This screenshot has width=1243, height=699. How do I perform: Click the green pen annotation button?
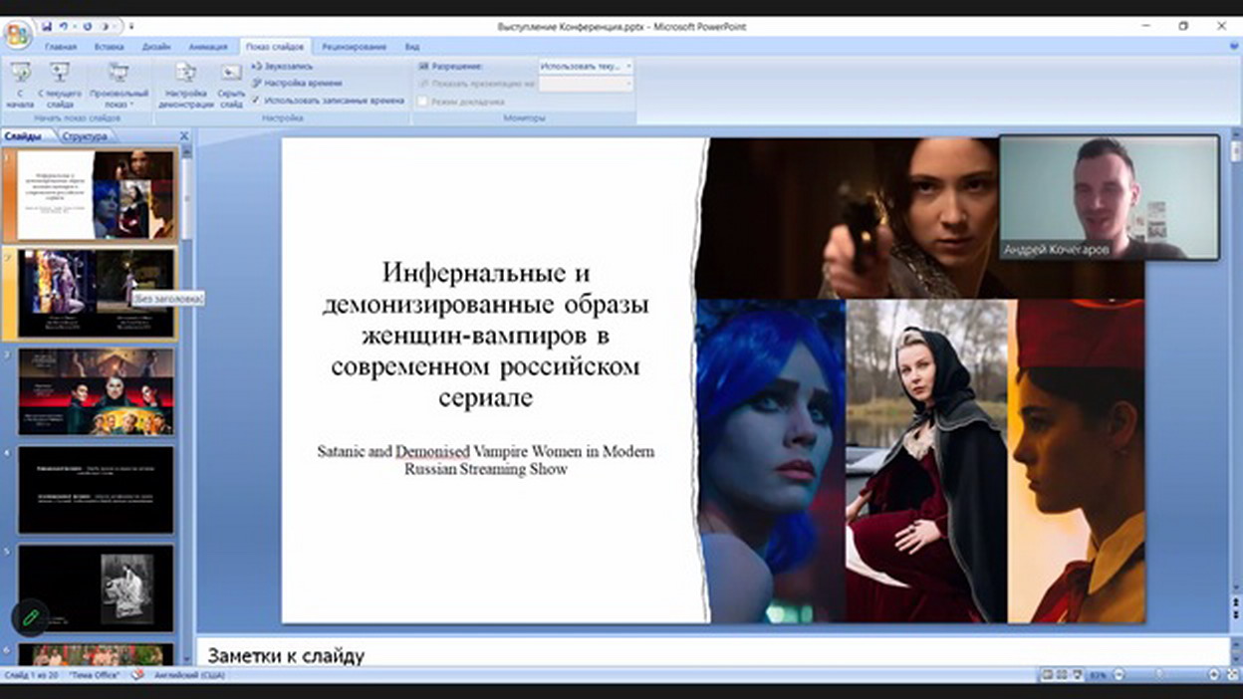30,617
